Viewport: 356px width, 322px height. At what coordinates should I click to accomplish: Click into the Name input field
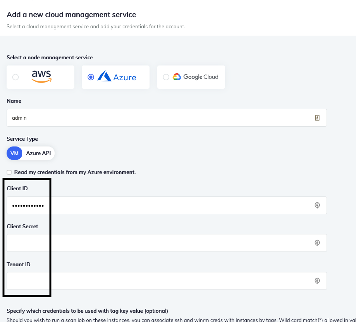click(167, 118)
